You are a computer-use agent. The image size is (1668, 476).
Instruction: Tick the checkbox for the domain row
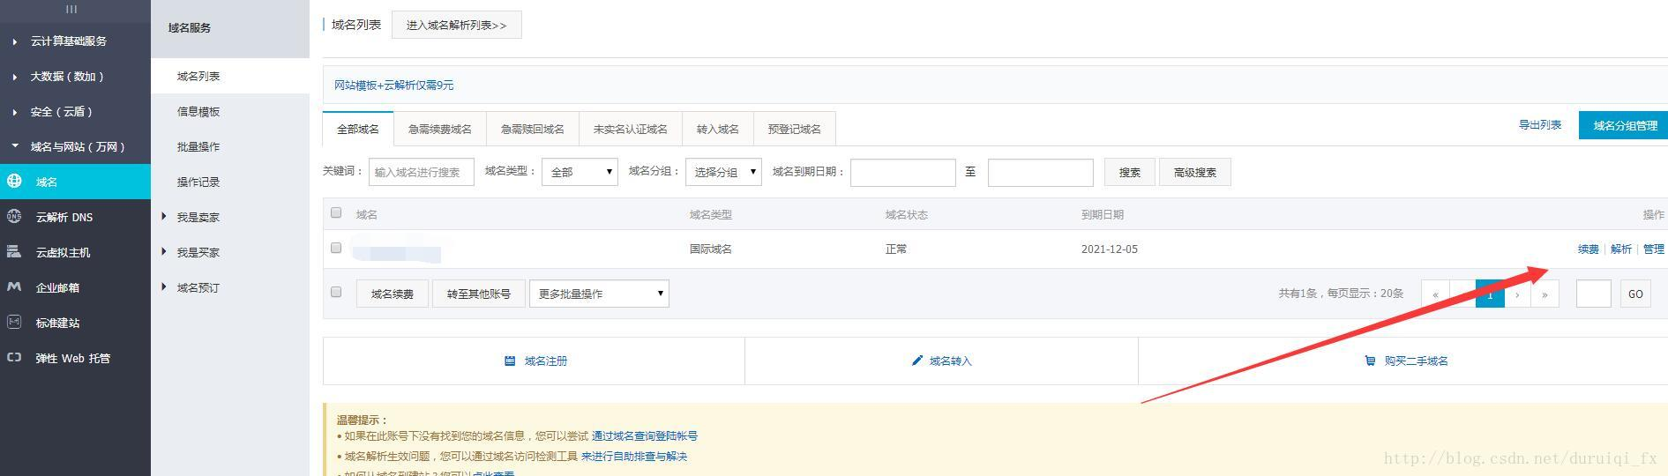pyautogui.click(x=336, y=248)
